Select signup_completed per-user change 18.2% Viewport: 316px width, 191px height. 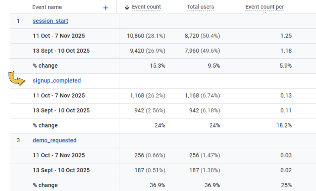click(x=284, y=125)
